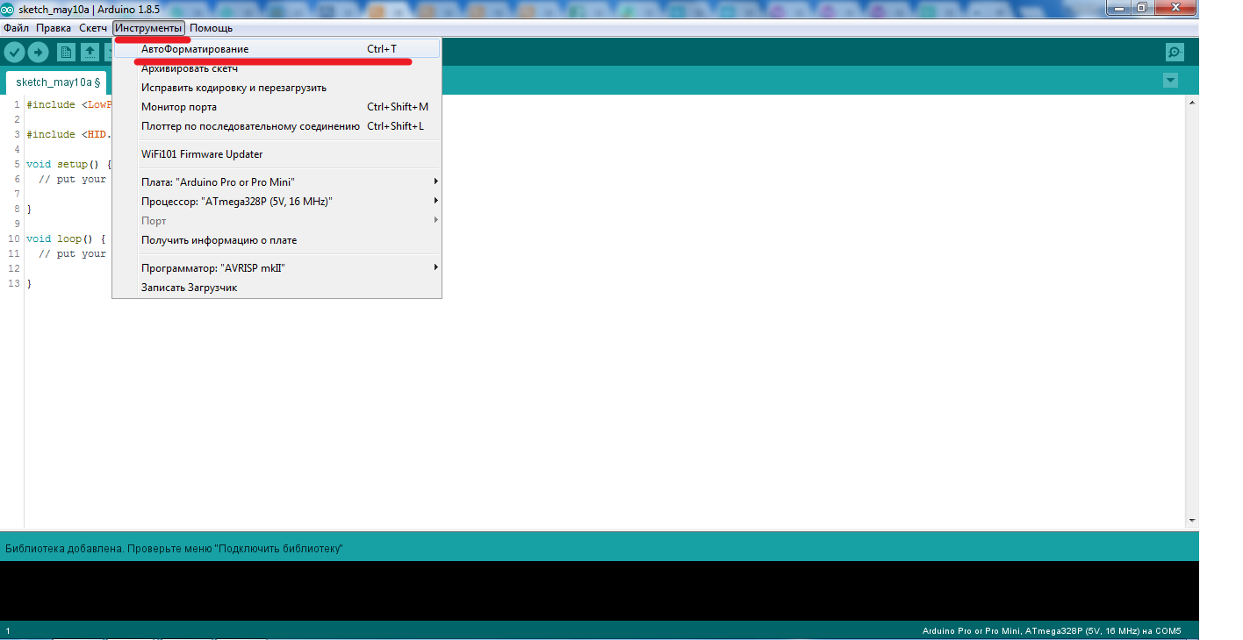Screen dimensions: 1243x640
Task: Open Монитор порта from menu
Action: (x=277, y=107)
